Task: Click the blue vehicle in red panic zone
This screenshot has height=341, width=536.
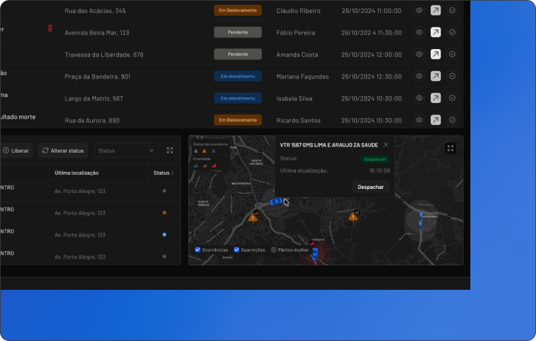Action: click(x=314, y=254)
